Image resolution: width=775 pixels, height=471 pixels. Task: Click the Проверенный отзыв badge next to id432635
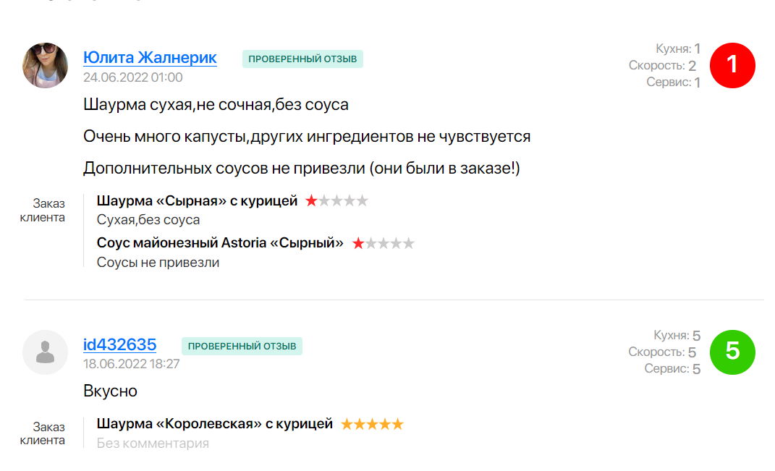(242, 346)
